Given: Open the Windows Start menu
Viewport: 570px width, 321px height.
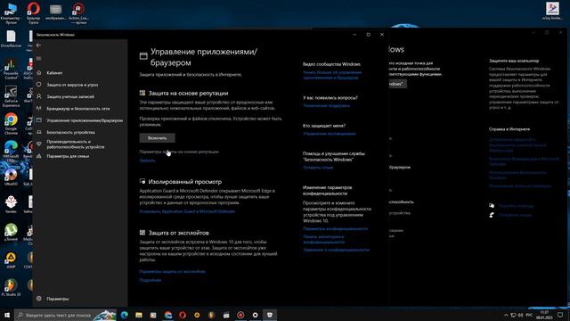Looking at the screenshot, I should point(7,315).
